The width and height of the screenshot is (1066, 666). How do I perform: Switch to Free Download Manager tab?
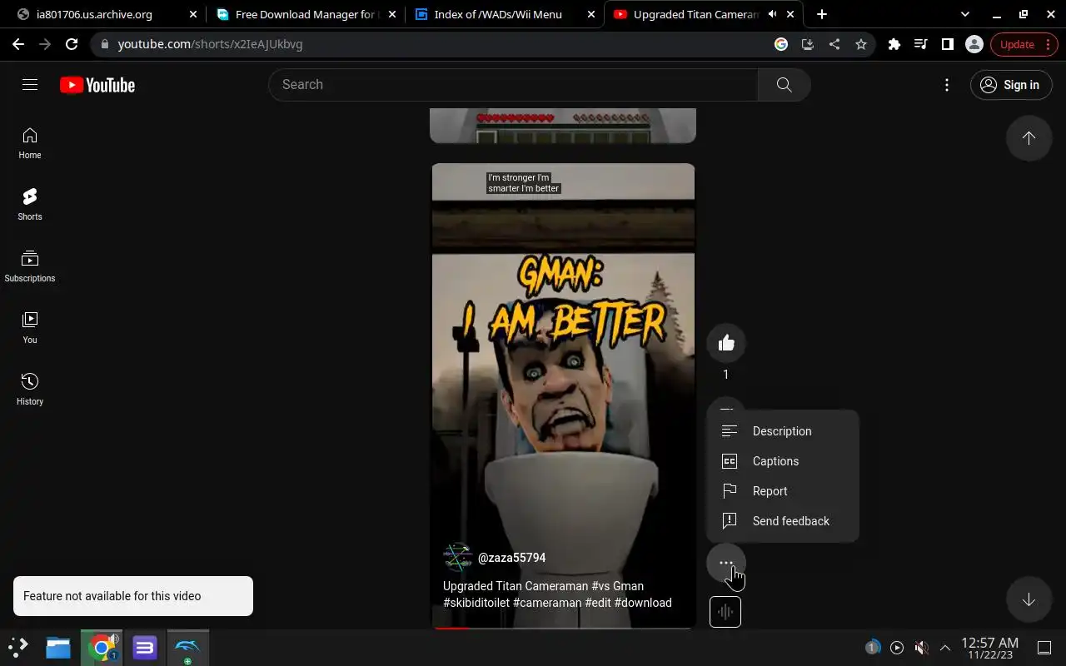(306, 14)
